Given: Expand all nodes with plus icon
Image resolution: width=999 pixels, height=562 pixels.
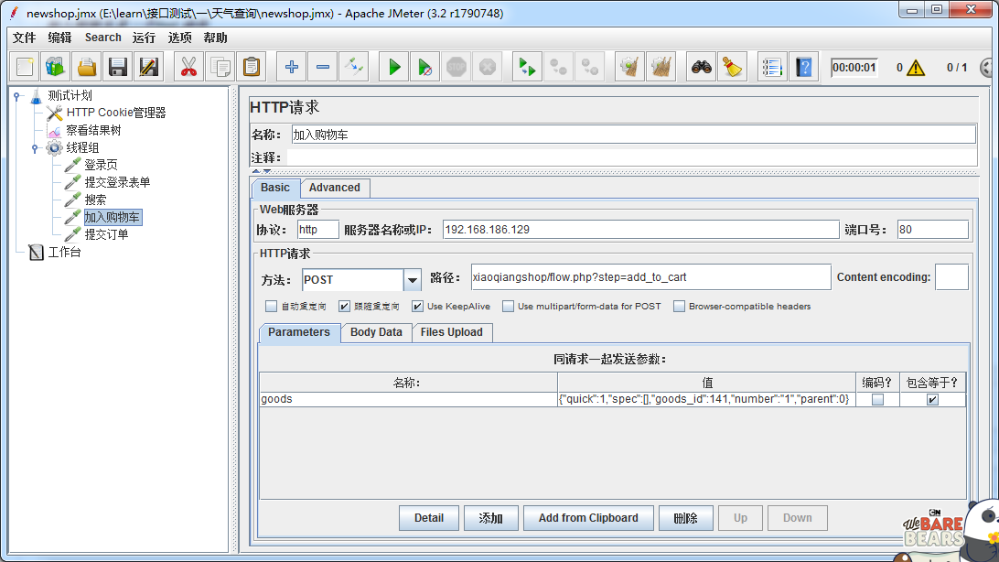Looking at the screenshot, I should coord(292,67).
